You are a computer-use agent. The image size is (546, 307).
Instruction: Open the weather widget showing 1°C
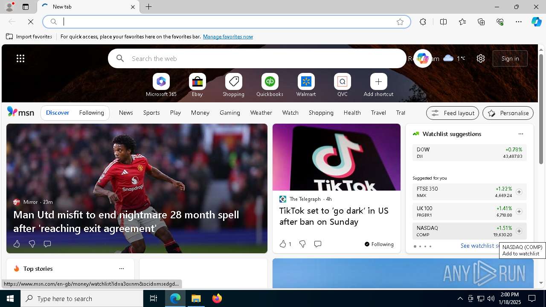(x=454, y=58)
